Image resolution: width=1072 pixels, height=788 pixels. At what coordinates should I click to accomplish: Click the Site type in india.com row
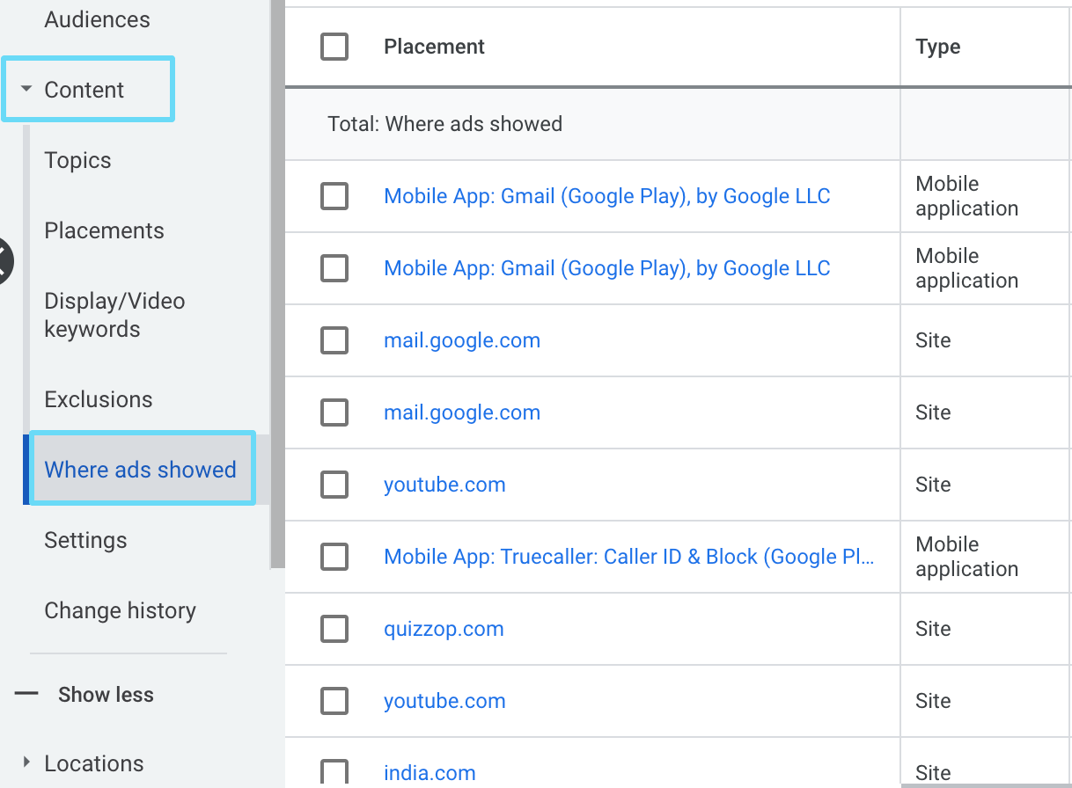(x=933, y=773)
